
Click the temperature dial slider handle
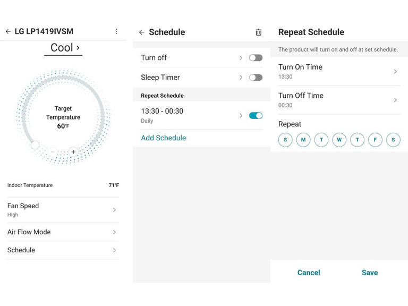[35, 144]
